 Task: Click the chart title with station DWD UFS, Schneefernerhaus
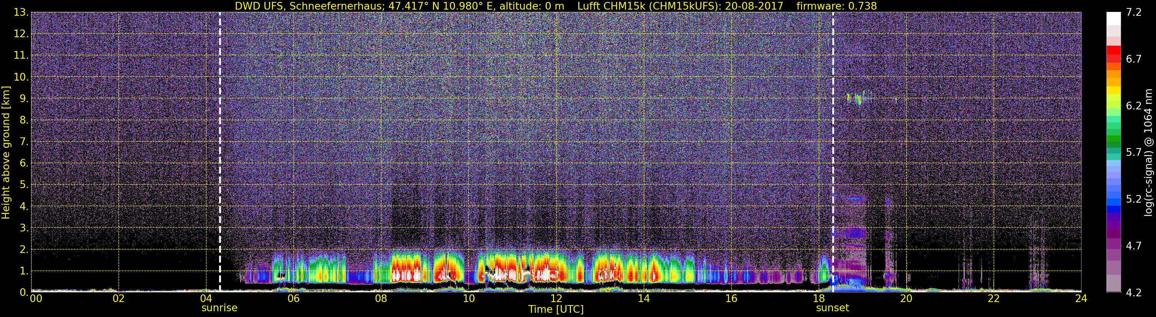tap(556, 6)
